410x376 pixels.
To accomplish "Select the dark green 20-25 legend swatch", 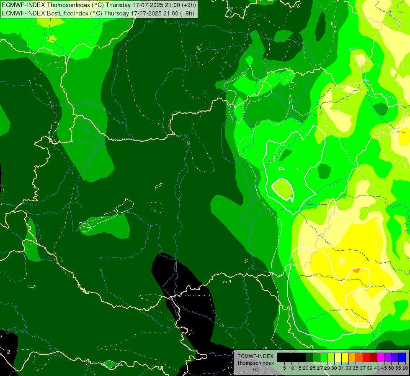I will 309,357.
